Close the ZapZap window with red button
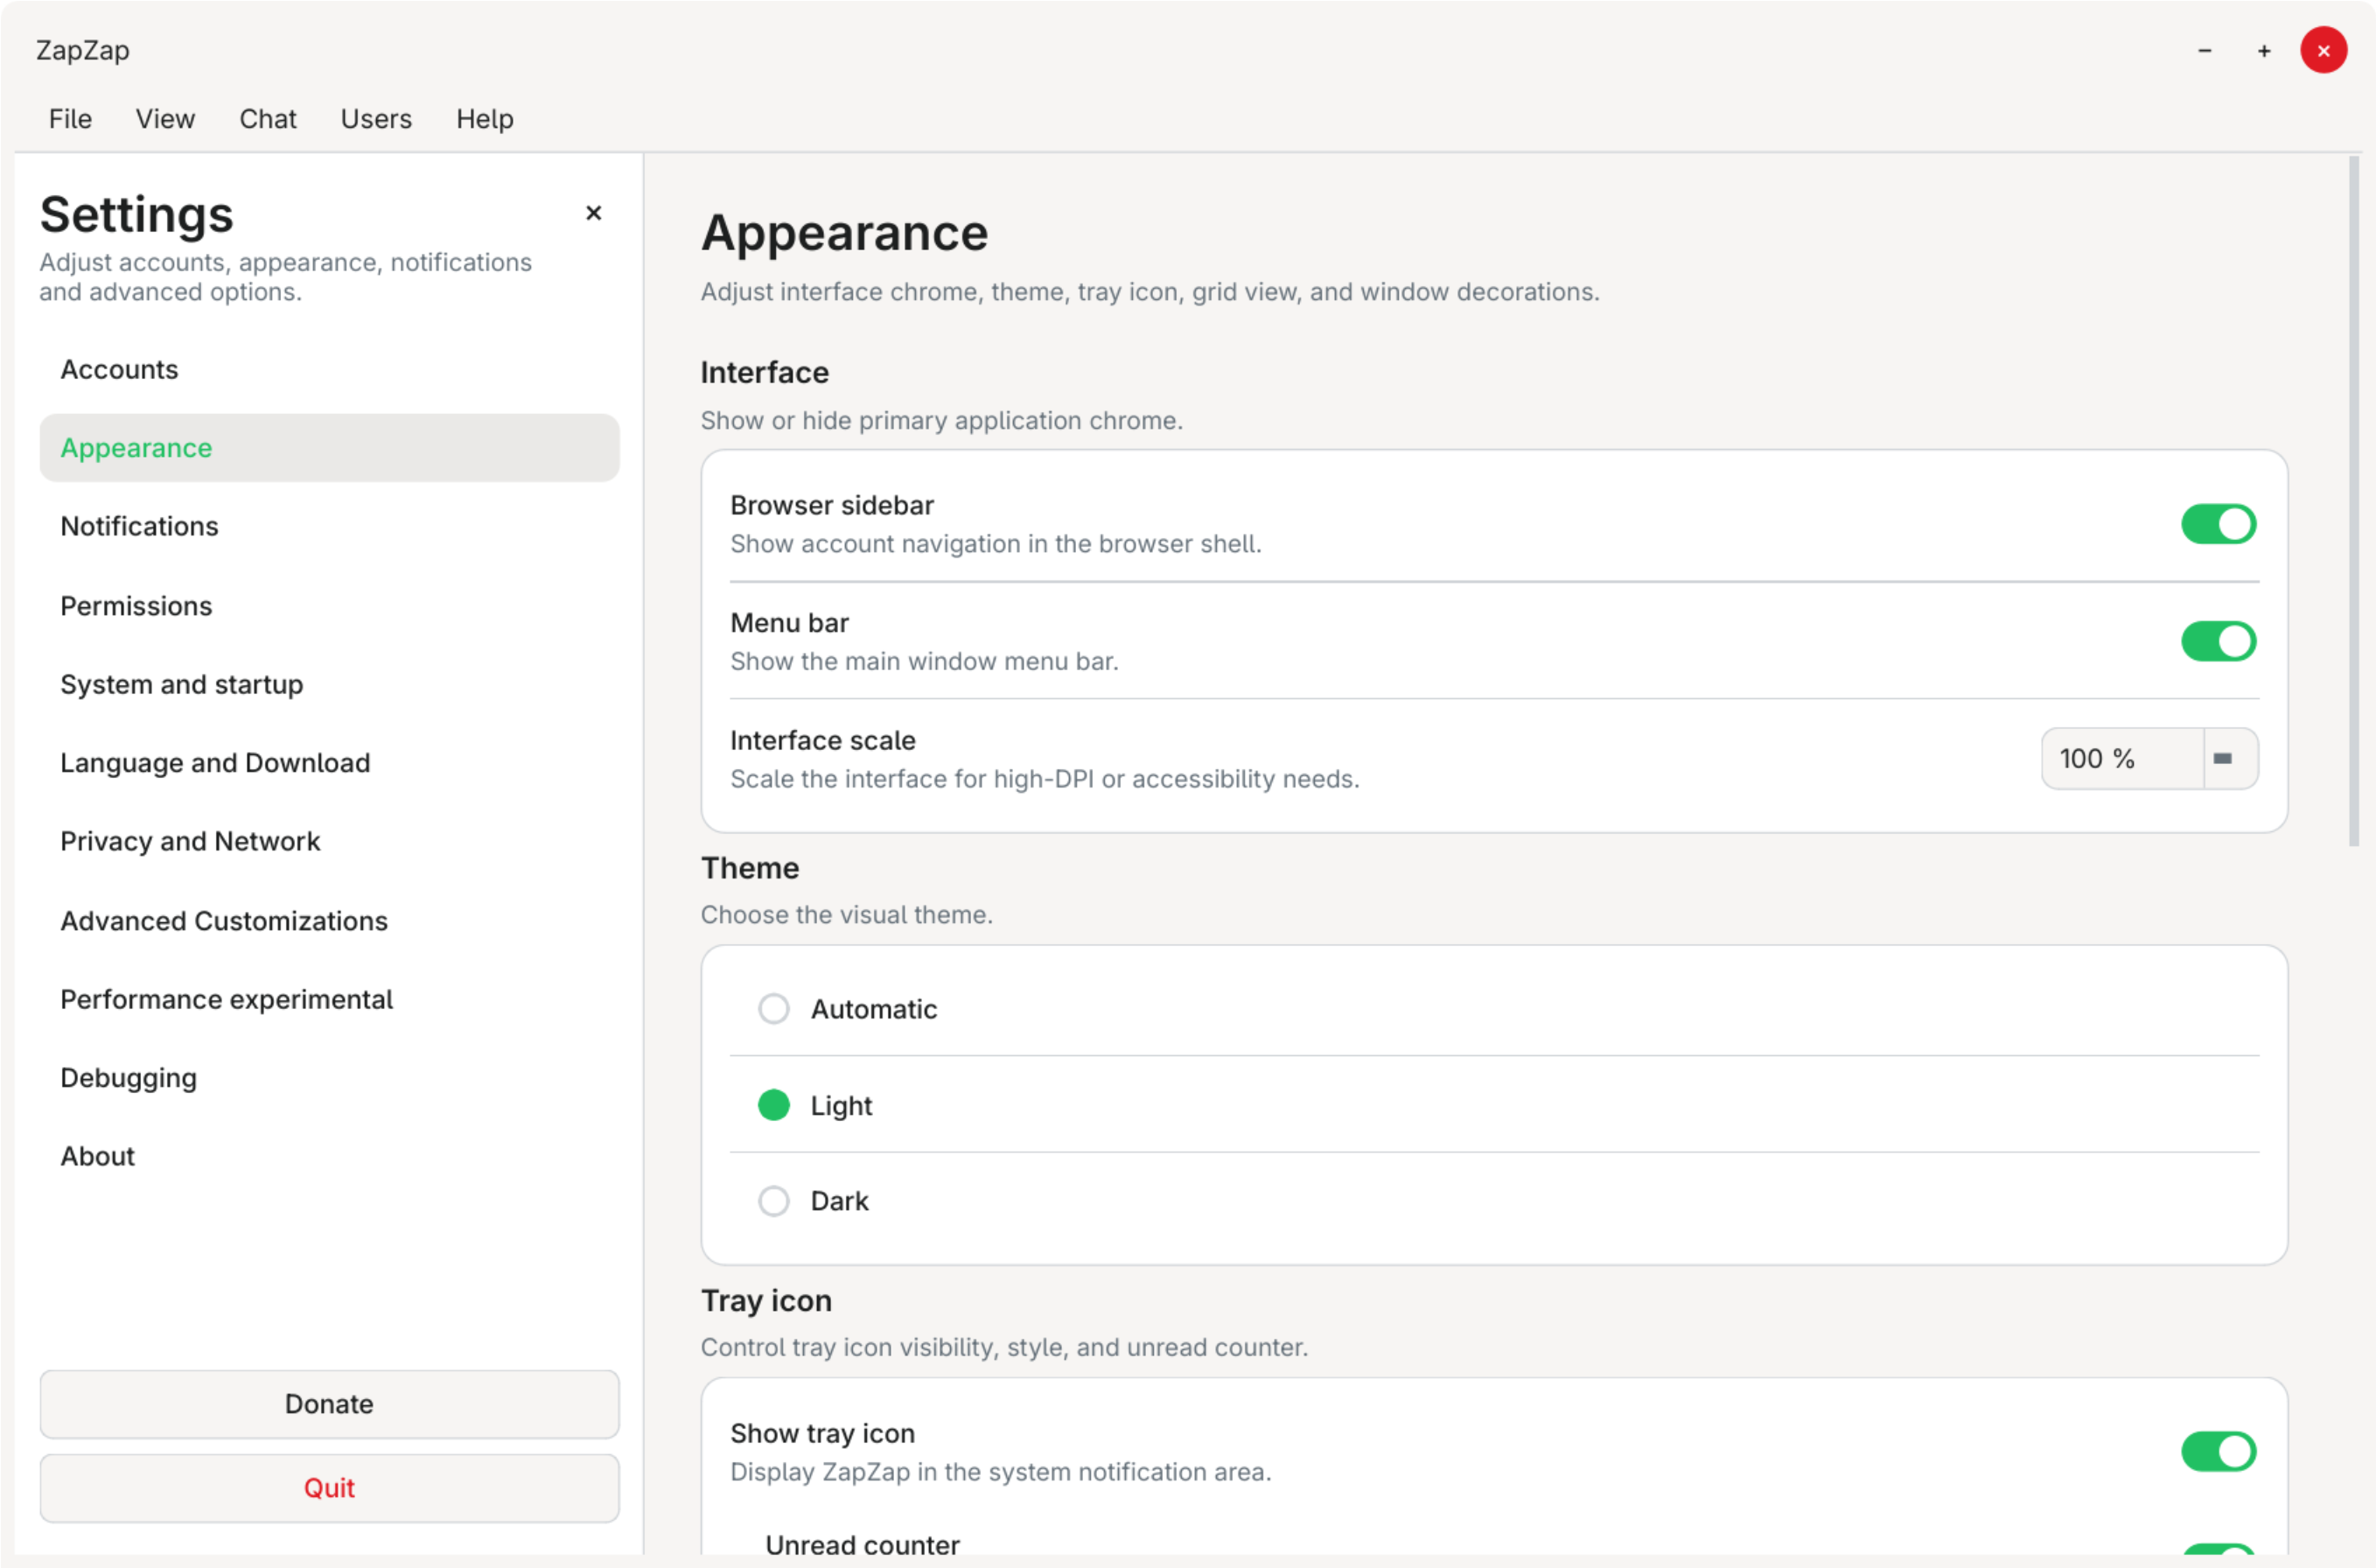2376x1568 pixels. pyautogui.click(x=2323, y=50)
